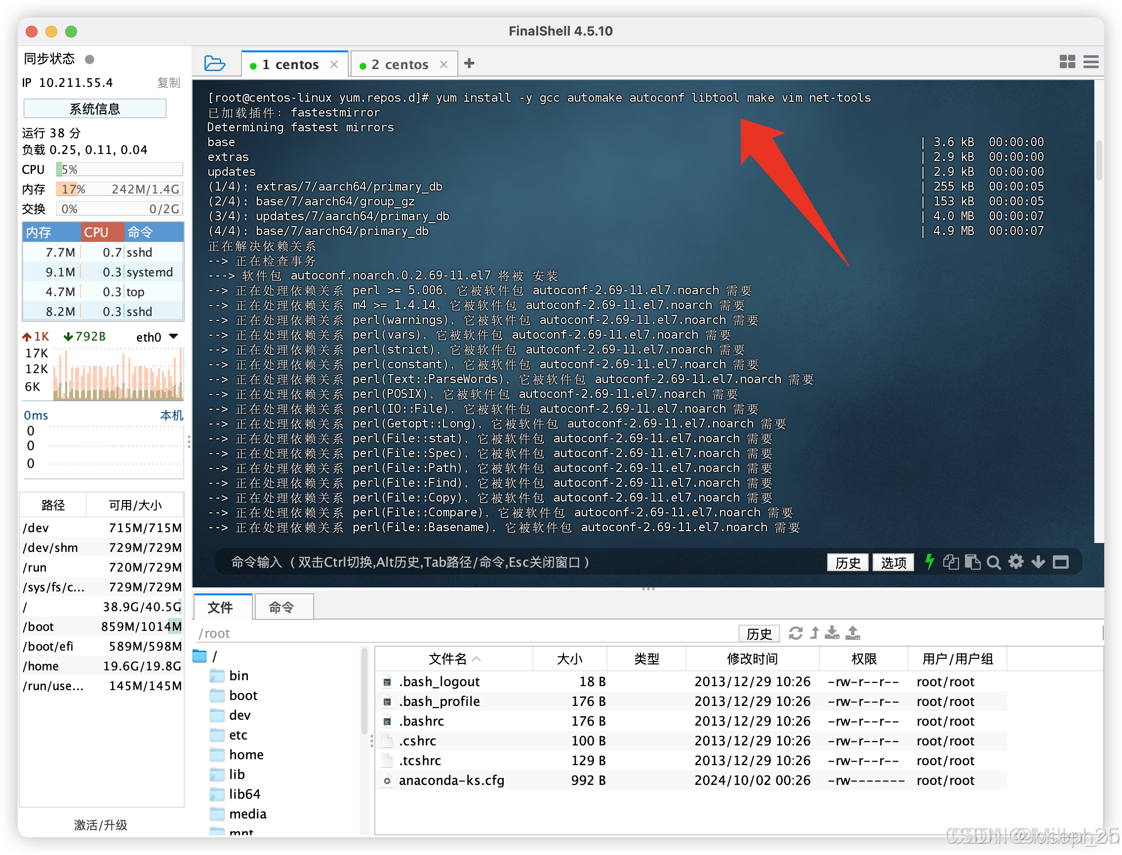The image size is (1122, 855).
Task: Open terminal 历史 history button
Action: tap(847, 562)
